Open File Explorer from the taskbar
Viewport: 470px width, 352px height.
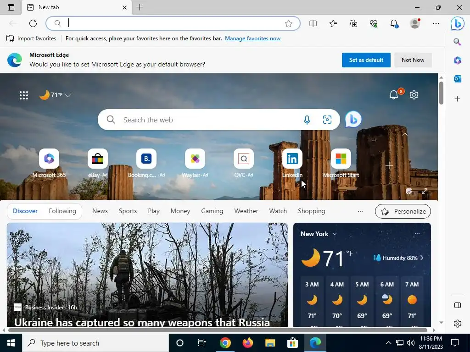[x=270, y=343]
